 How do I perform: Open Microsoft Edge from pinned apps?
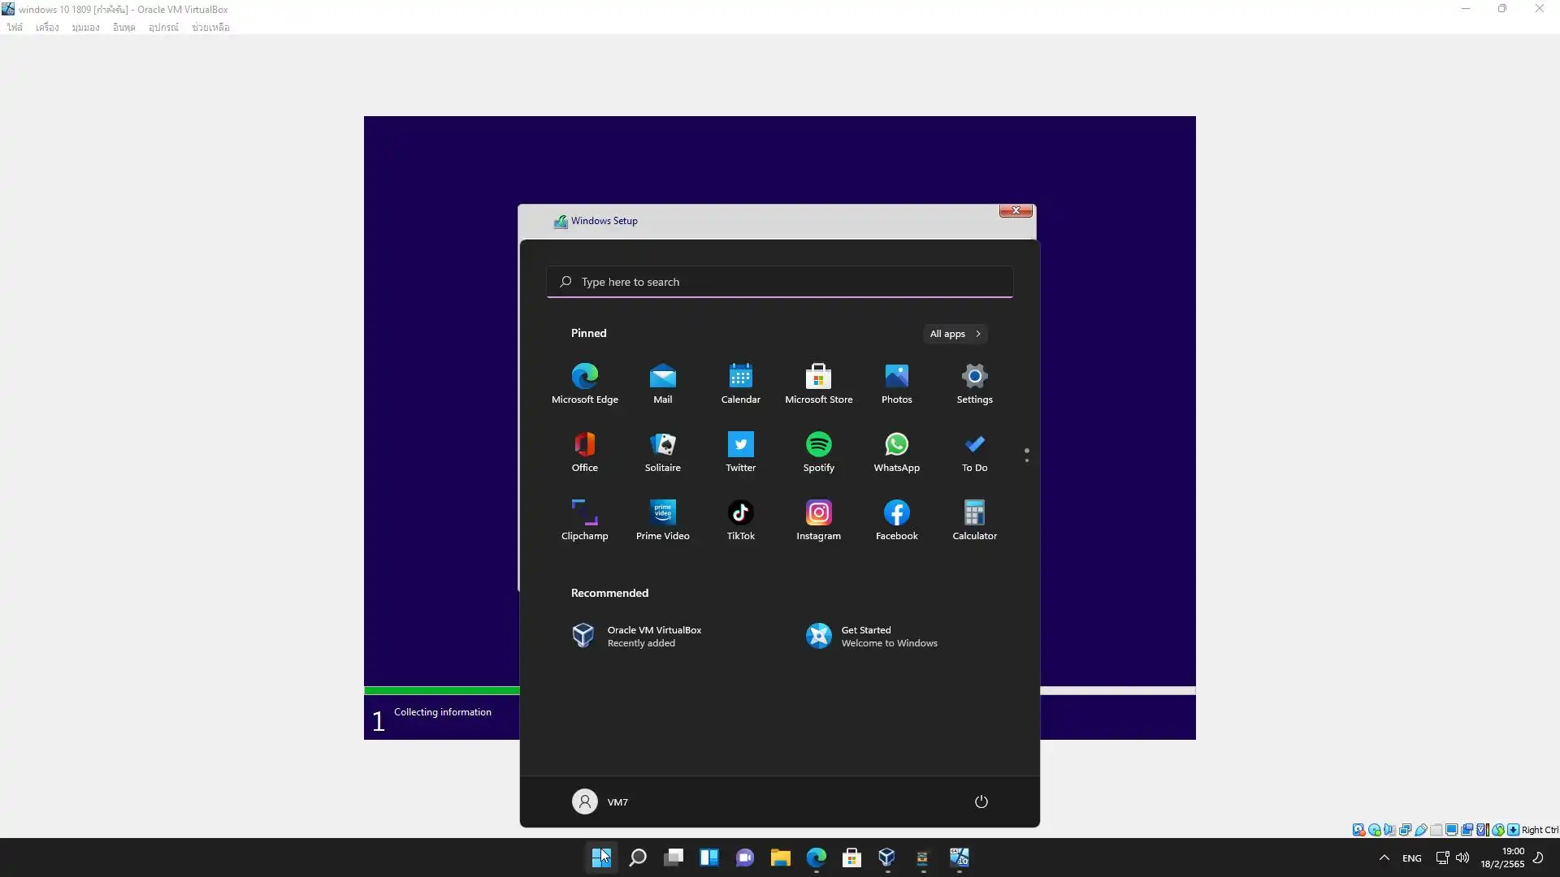tap(584, 383)
